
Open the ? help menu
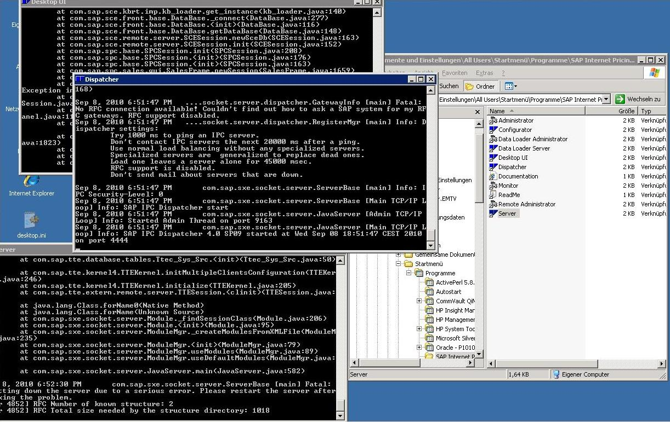503,73
